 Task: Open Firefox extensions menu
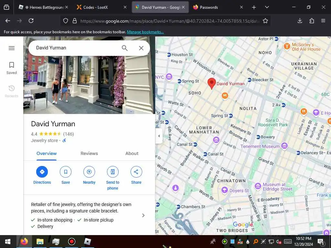click(312, 21)
